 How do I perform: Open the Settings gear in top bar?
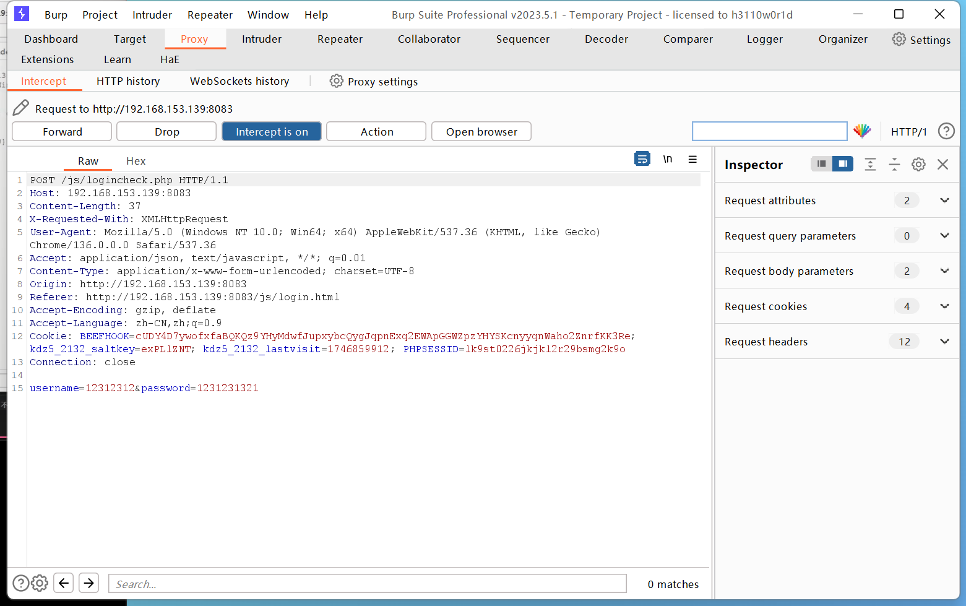tap(921, 40)
